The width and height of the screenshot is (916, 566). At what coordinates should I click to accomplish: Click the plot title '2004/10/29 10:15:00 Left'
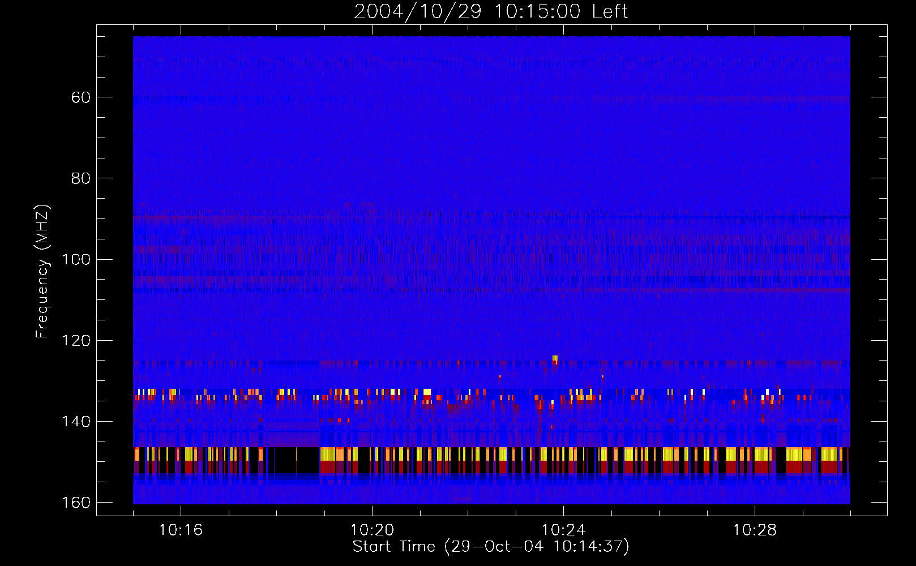tap(491, 11)
